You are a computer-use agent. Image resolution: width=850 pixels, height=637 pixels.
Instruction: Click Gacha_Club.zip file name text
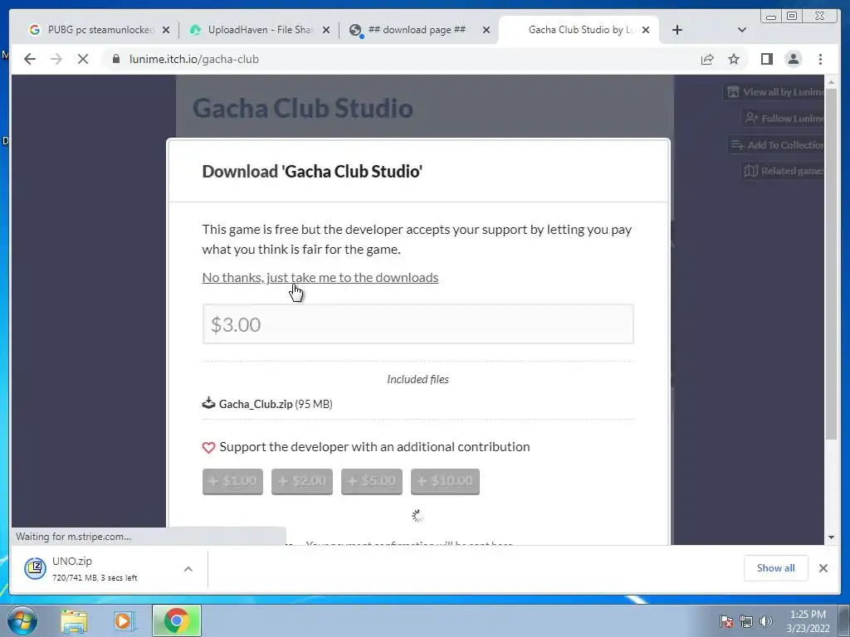click(x=256, y=404)
